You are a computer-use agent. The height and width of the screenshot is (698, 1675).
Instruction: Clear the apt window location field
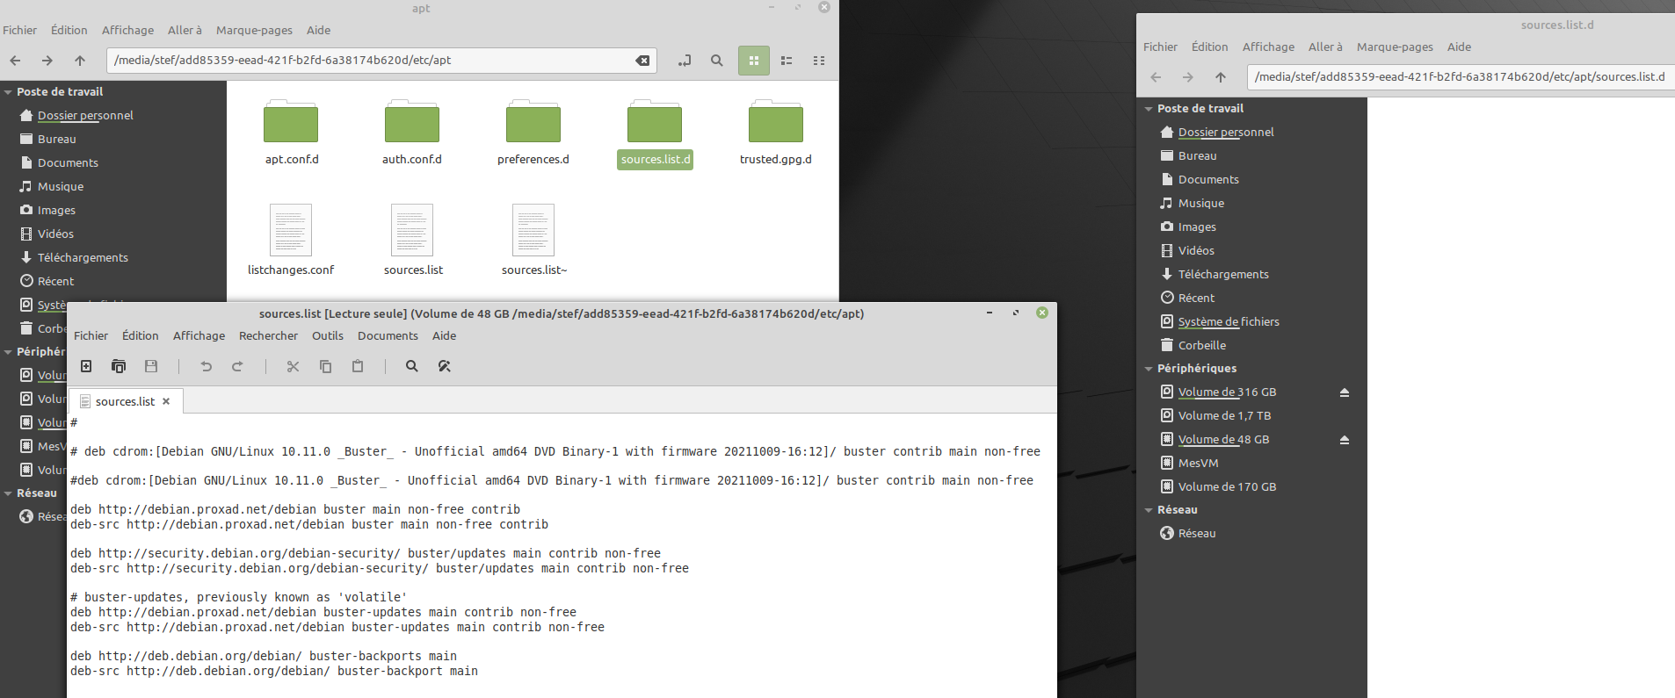(643, 61)
